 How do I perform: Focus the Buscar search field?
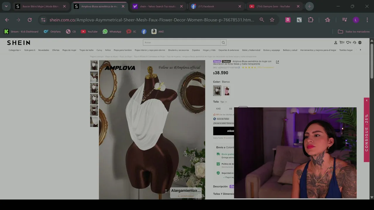pos(182,43)
